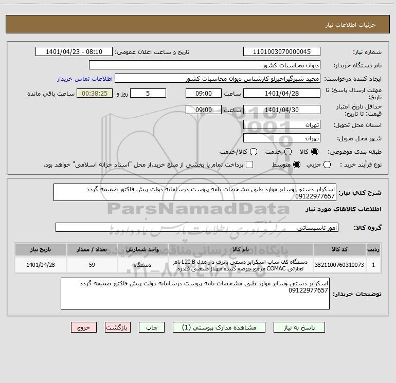396x383 pixels.
Task: Click row number 1 cell
Action: [x=373, y=265]
